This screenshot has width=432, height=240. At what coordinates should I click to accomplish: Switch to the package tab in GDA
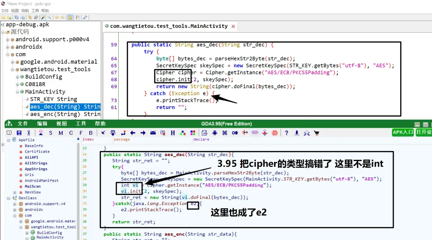click(122, 139)
